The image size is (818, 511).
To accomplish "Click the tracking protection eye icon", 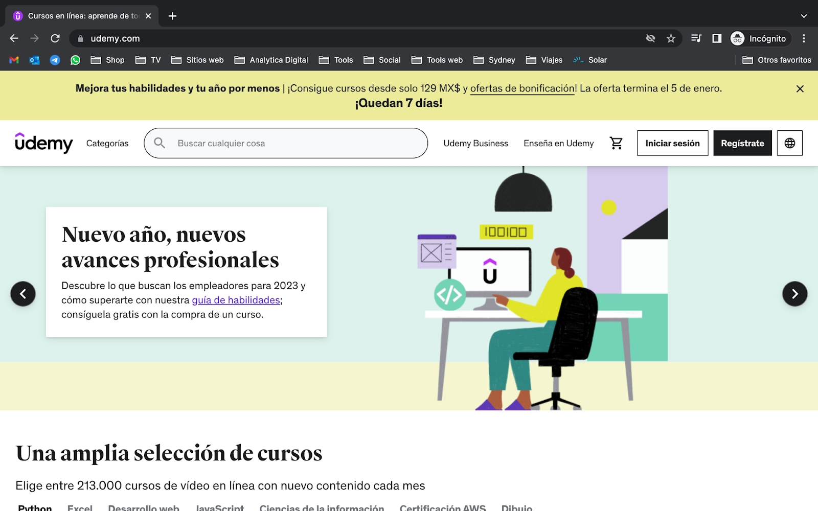I will tap(650, 38).
